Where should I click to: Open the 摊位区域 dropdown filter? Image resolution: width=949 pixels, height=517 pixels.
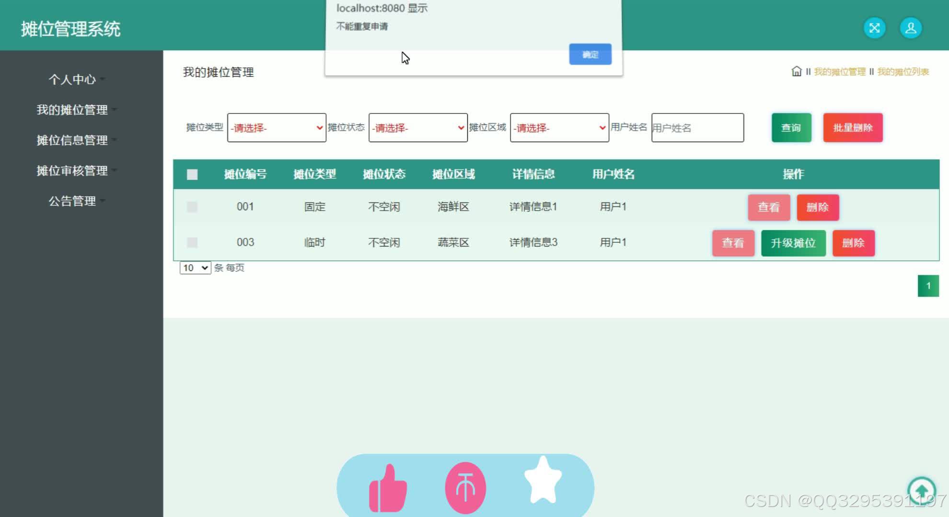pyautogui.click(x=559, y=128)
